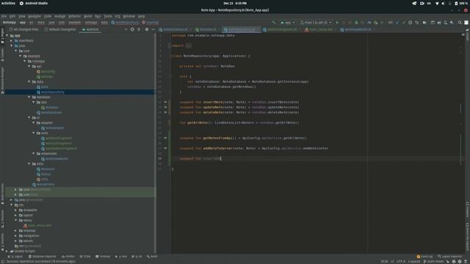Open the Refactor menu
The height and width of the screenshot is (264, 470).
(75, 16)
